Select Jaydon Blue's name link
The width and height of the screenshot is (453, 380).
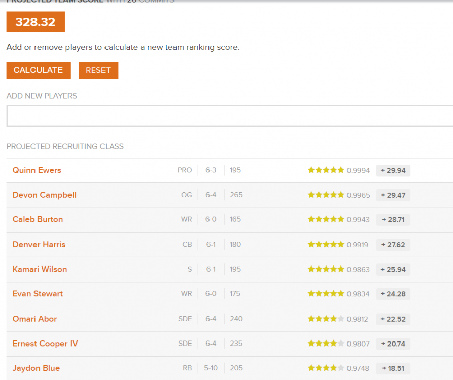[x=36, y=368]
